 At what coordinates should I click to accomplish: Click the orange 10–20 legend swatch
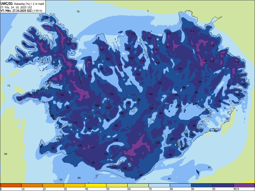pos(32,185)
